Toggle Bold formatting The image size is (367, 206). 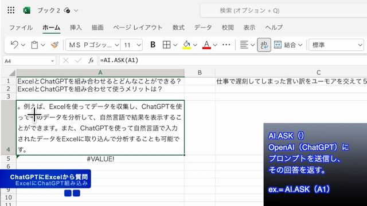[x=153, y=45]
